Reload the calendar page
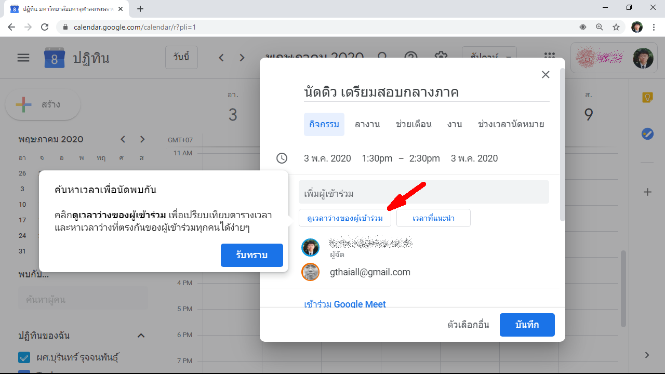The height and width of the screenshot is (374, 665). (x=45, y=27)
